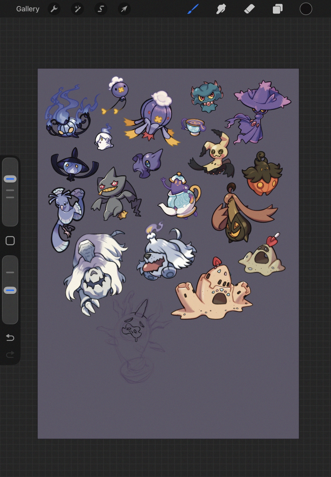The height and width of the screenshot is (477, 331).
Task: Return to Gallery
Action: [27, 9]
